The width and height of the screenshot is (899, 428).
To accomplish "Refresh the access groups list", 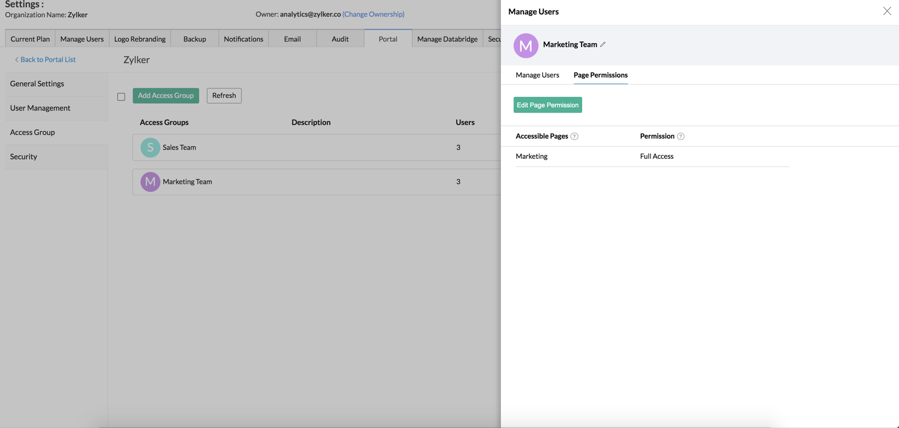I will click(224, 96).
